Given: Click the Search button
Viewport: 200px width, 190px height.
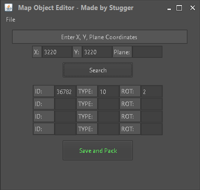Looking at the screenshot, I should 98,70.
